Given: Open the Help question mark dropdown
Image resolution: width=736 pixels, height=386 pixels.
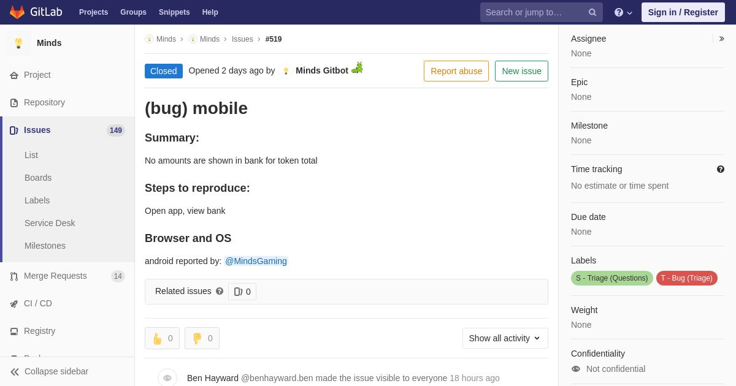Looking at the screenshot, I should coord(623,12).
